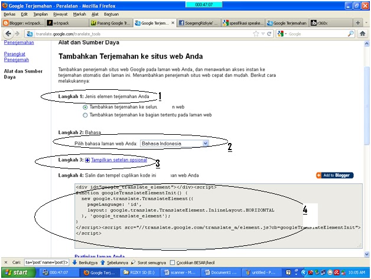
Task: Click the forward navigation arrow
Action: point(17,34)
